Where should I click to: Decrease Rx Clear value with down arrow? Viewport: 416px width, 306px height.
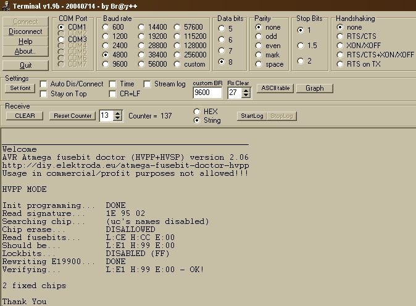(246, 95)
